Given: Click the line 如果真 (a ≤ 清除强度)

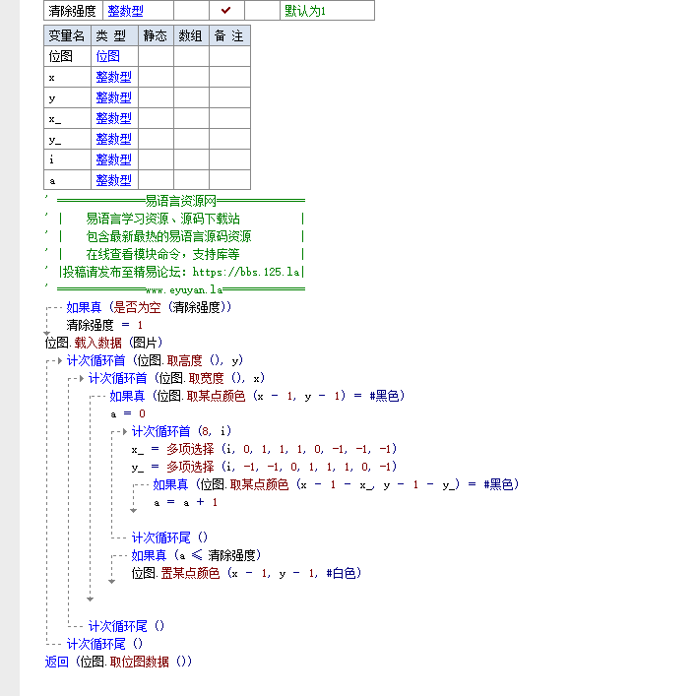Looking at the screenshot, I should coord(196,555).
